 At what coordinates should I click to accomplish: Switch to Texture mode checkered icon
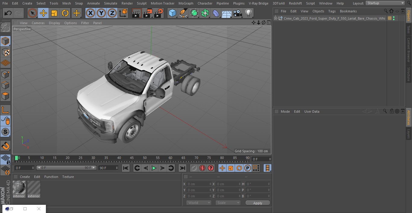pos(5,52)
